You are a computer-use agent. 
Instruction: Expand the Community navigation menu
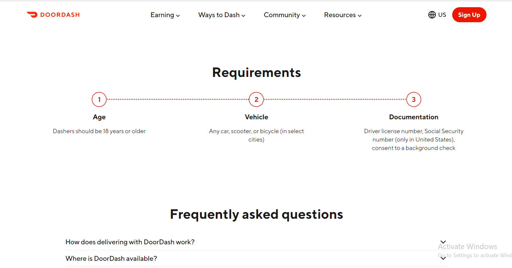[x=285, y=15]
